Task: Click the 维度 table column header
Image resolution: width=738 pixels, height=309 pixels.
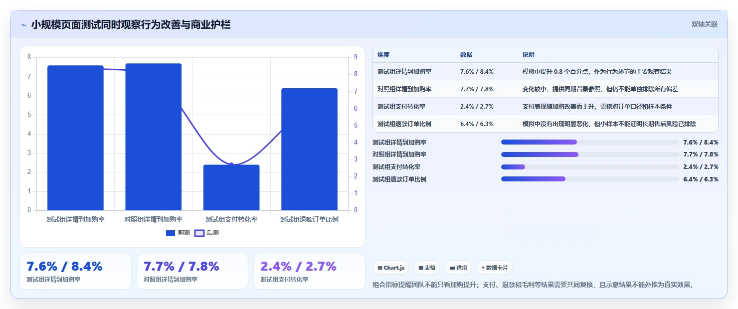Action: 383,55
